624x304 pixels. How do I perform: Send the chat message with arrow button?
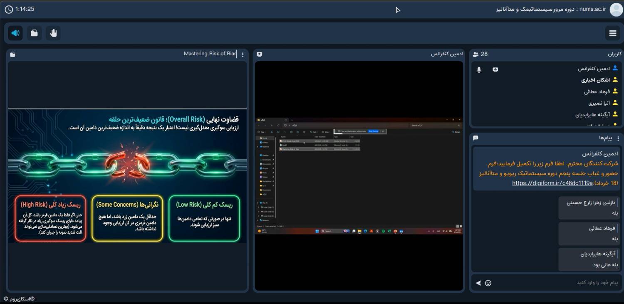pos(478,283)
